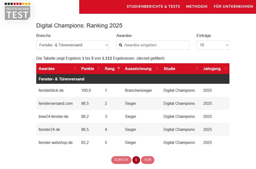This screenshot has width=256, height=169.
Task: Open the FÜR UNTERNEHMEN menu item
Action: pyautogui.click(x=233, y=7)
